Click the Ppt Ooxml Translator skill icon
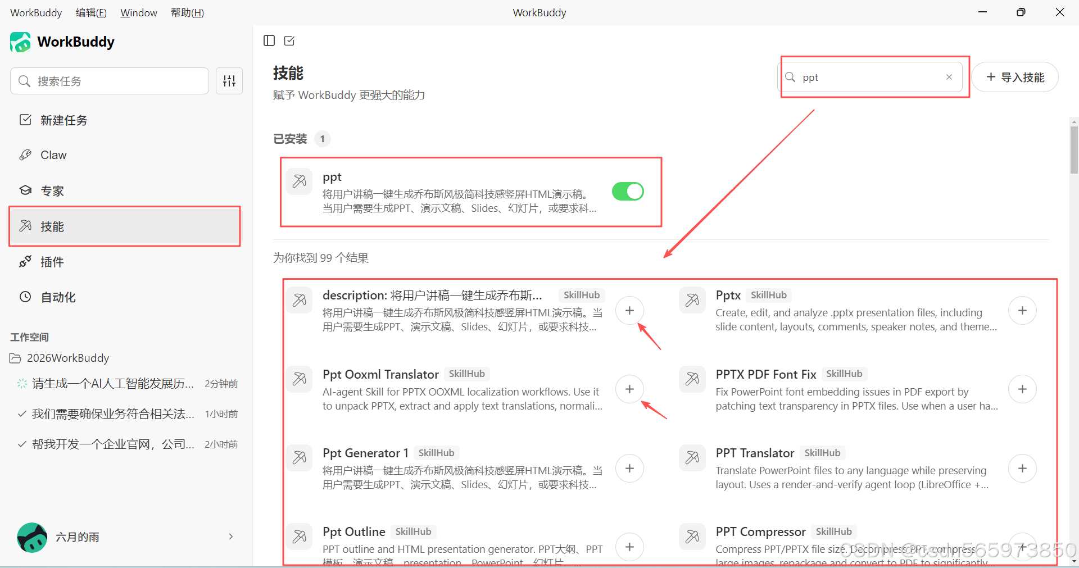 299,379
